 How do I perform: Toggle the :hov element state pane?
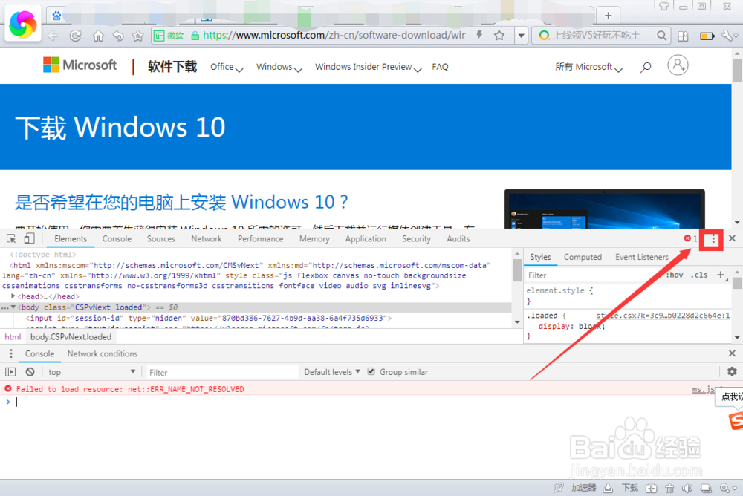tap(673, 275)
